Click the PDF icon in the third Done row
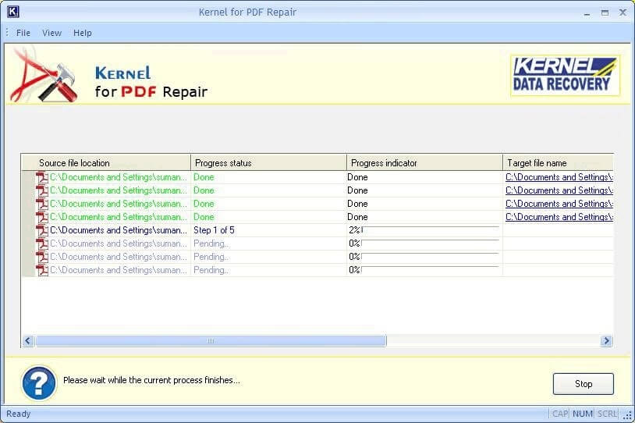The width and height of the screenshot is (635, 423). (x=42, y=204)
